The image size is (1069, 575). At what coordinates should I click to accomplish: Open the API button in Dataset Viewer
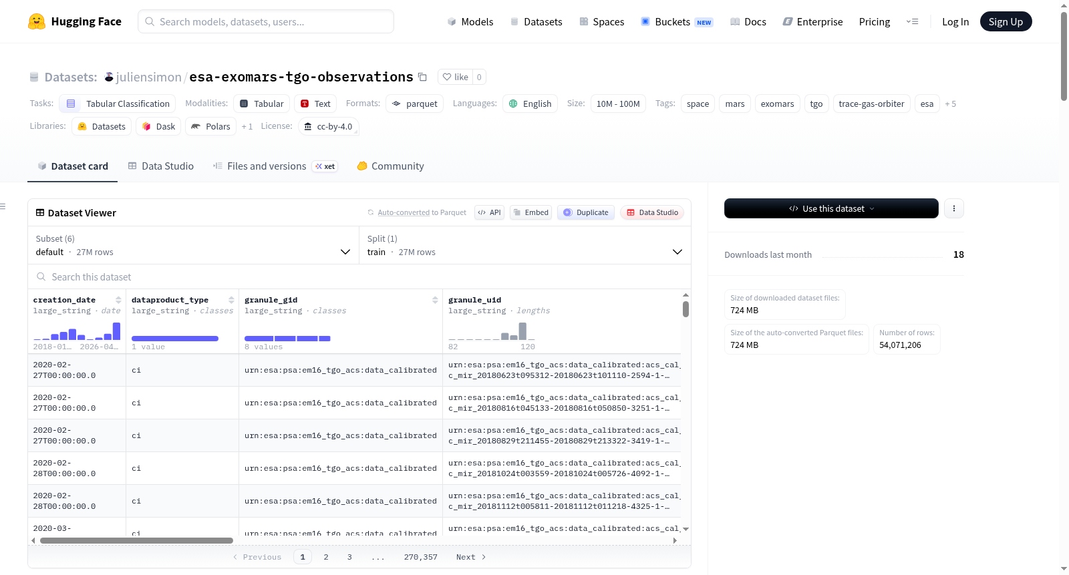489,212
